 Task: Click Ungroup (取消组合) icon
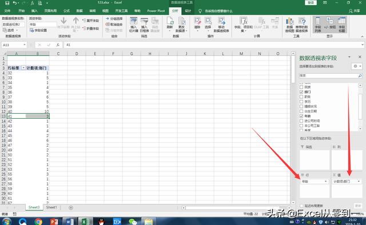(x=114, y=24)
